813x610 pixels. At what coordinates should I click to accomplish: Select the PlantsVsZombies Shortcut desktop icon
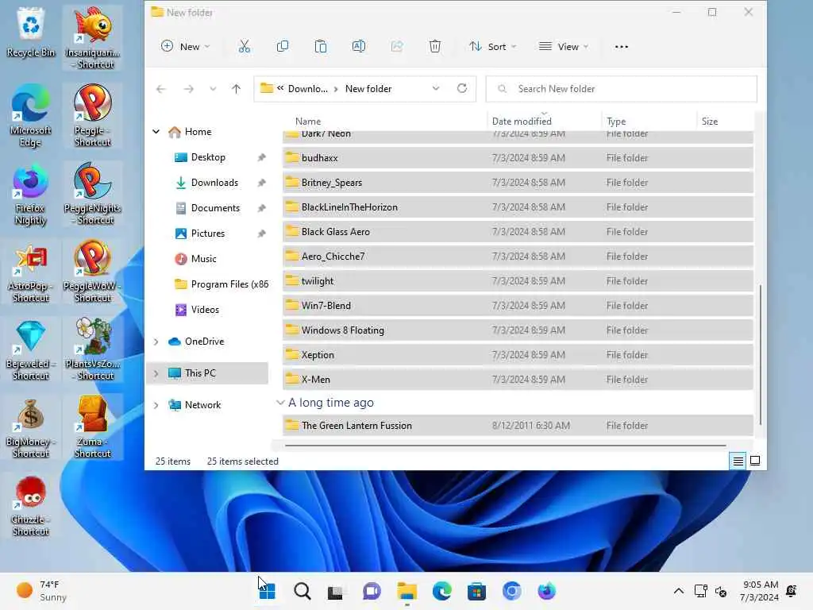[93, 349]
